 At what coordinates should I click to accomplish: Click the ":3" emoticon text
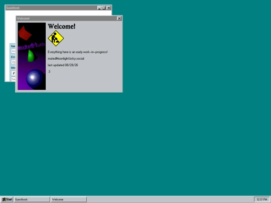[x=49, y=72]
